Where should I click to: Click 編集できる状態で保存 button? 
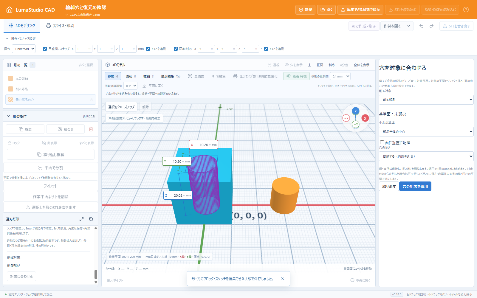coord(360,10)
